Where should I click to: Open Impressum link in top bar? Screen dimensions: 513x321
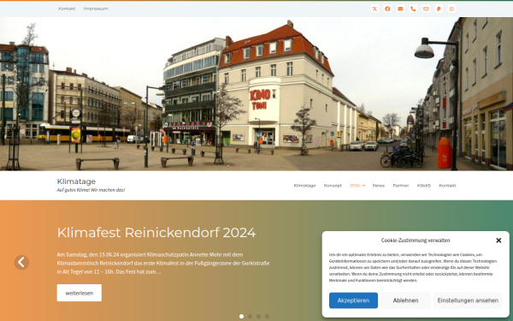(x=96, y=9)
